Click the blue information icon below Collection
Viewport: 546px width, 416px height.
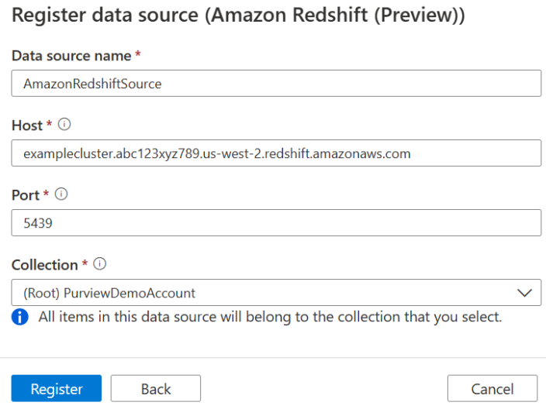(x=20, y=317)
